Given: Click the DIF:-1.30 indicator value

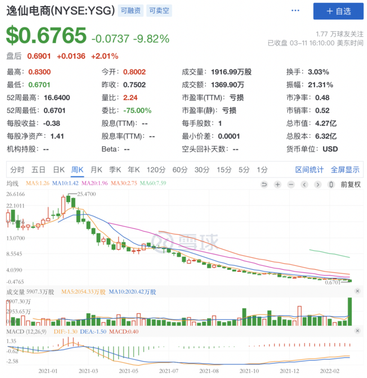Looking at the screenshot, I should 65,332.
